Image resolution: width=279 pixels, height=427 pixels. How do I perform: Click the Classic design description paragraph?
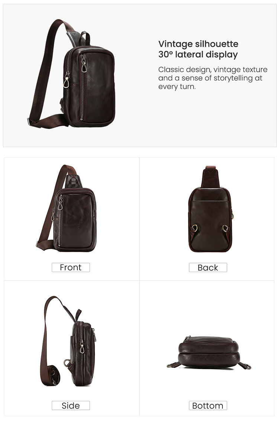click(213, 78)
